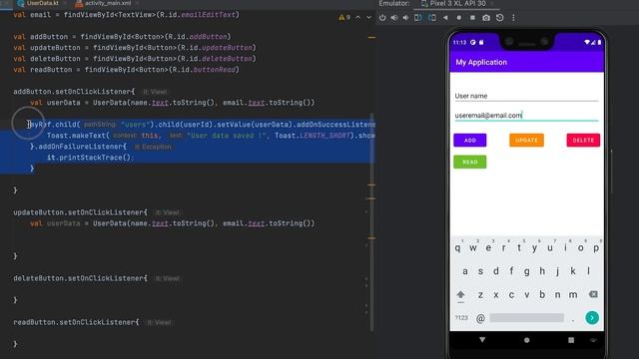The height and width of the screenshot is (359, 639).
Task: Click the emulator power button icon
Action: pyautogui.click(x=382, y=18)
